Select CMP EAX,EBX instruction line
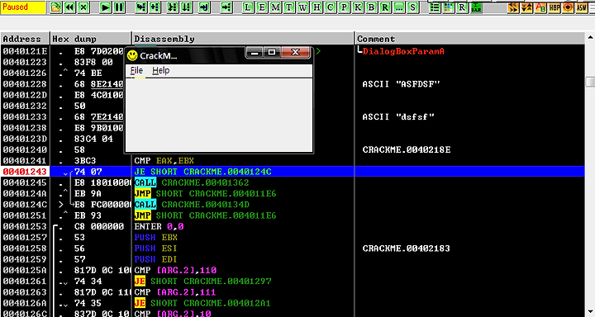Image resolution: width=595 pixels, height=317 pixels. (x=164, y=161)
